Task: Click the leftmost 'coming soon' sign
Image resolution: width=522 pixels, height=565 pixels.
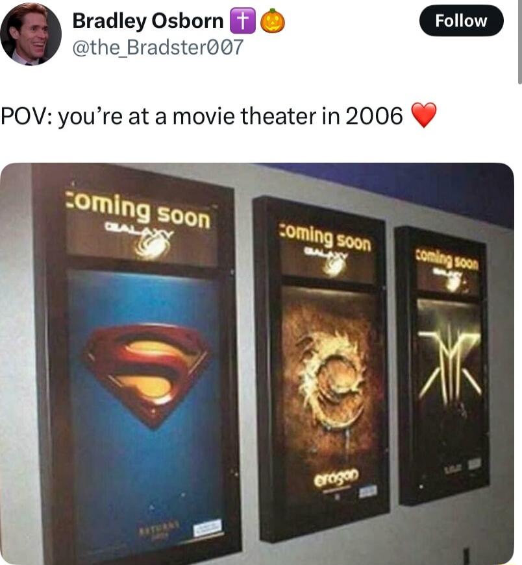Action: tap(138, 211)
